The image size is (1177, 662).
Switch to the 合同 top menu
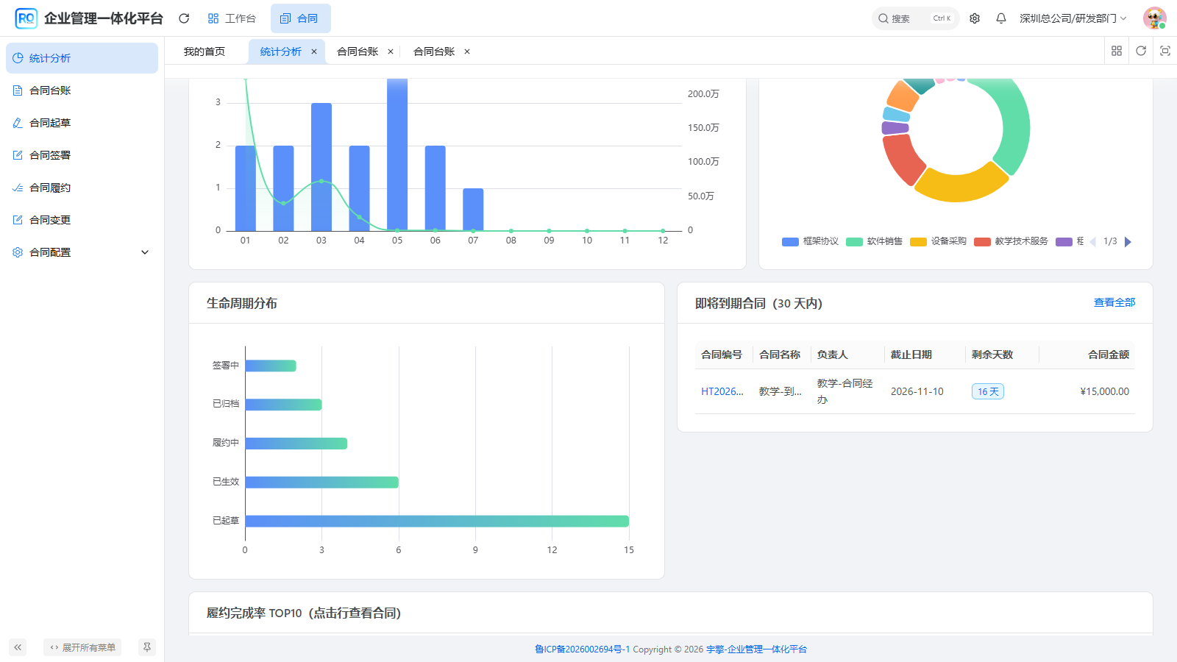point(300,18)
